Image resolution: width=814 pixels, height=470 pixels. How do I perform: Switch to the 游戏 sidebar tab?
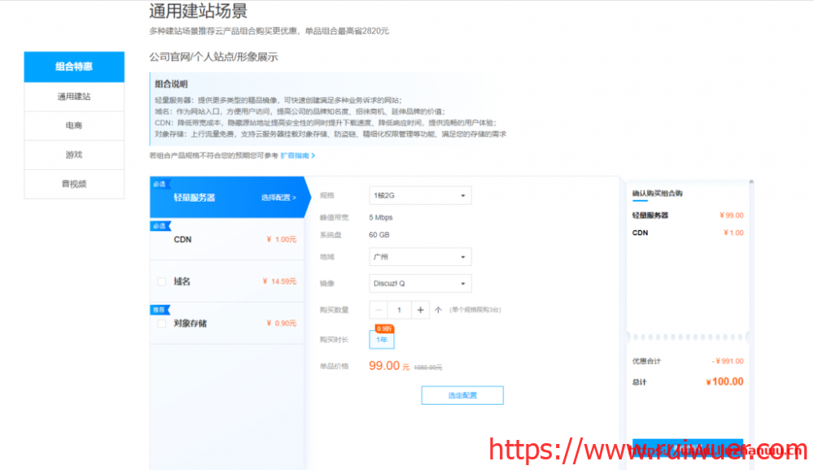74,154
